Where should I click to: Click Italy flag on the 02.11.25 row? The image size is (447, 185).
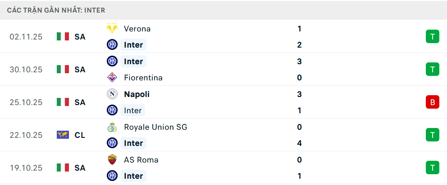63,37
